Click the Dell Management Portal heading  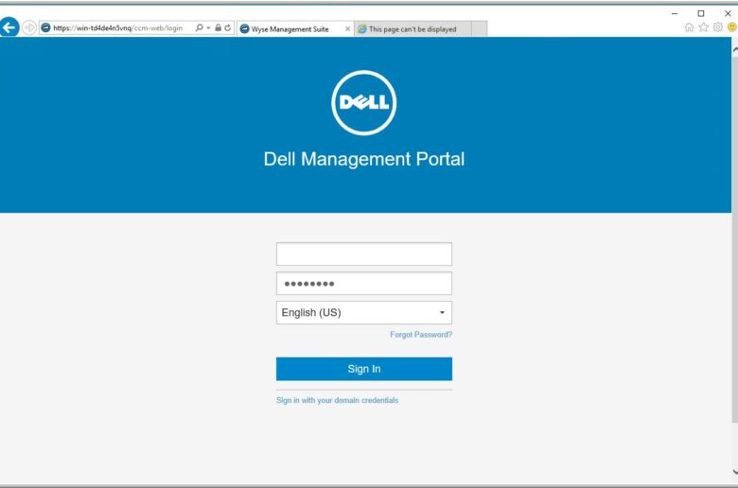point(364,159)
